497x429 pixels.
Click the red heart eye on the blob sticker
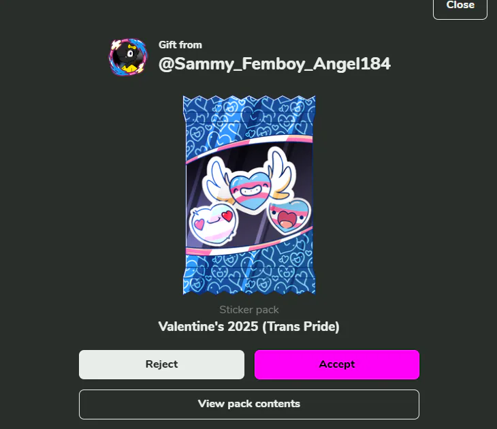(227, 217)
